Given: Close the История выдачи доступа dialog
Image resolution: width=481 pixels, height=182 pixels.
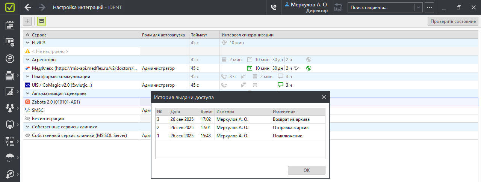Looking at the screenshot, I should (x=324, y=98).
